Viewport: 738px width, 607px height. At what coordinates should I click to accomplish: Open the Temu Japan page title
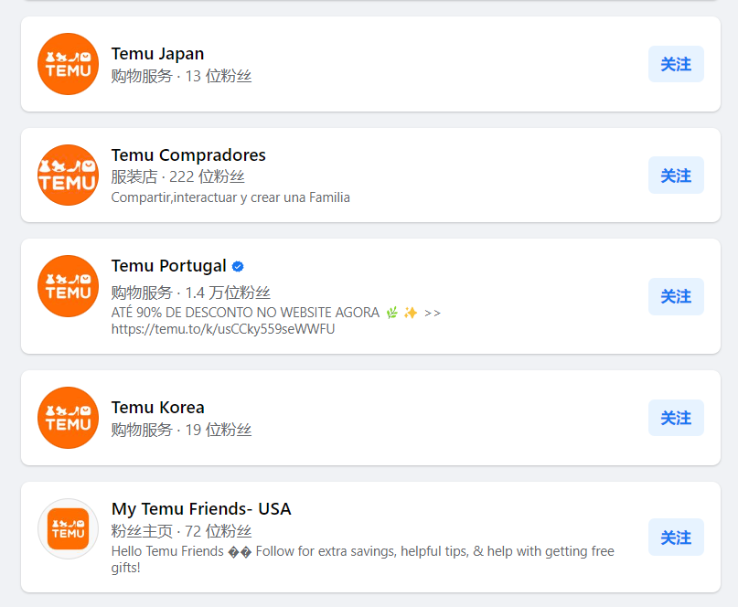[157, 54]
